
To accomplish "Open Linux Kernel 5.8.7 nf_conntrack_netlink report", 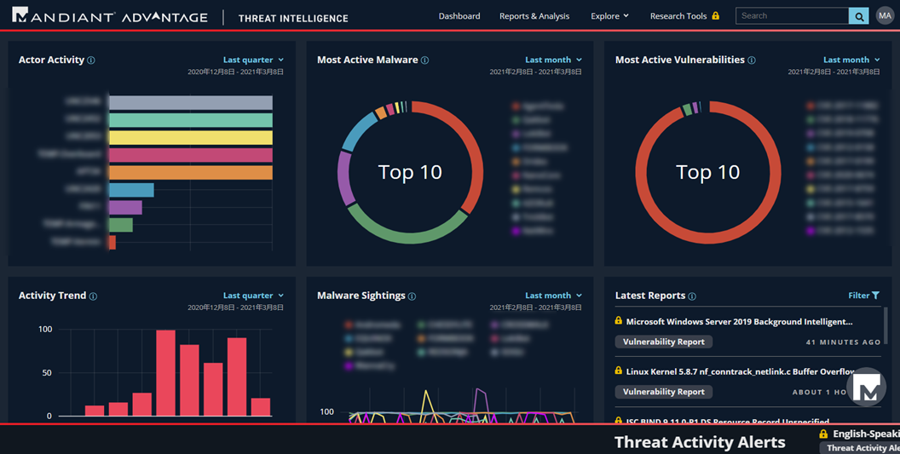I will point(741,371).
